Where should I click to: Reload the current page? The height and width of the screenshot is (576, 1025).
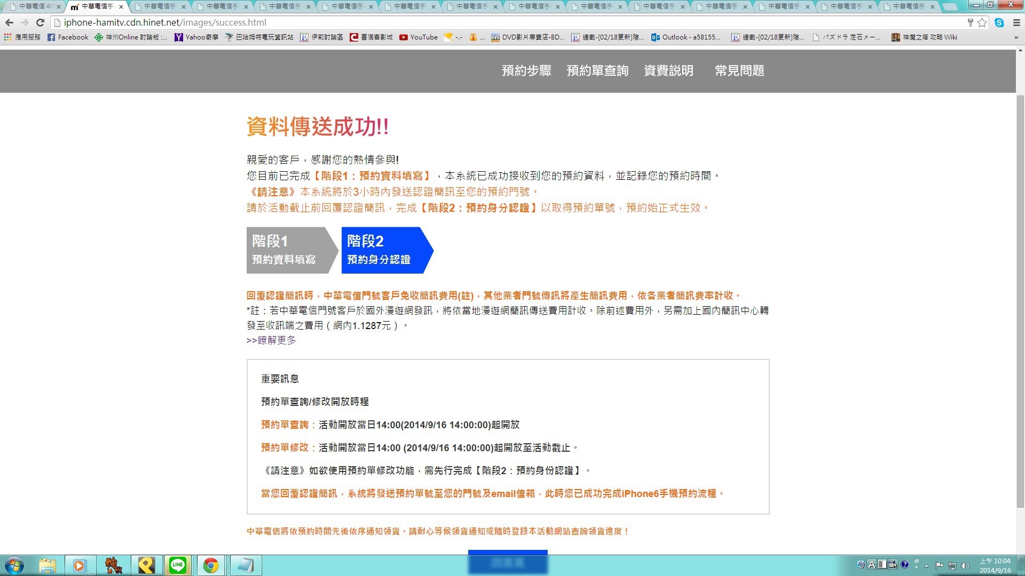tap(40, 22)
